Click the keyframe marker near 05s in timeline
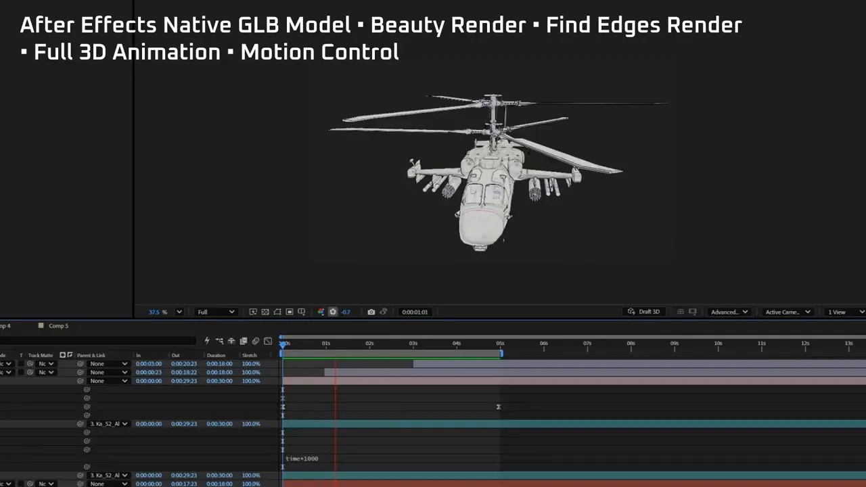Screen dimensions: 866x487 499,407
